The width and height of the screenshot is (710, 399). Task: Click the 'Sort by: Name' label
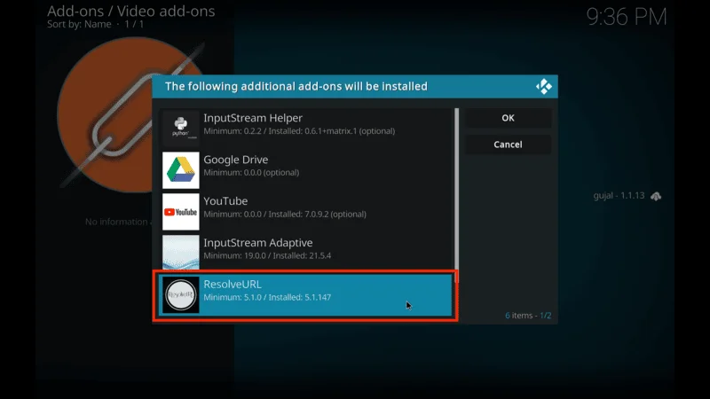[79, 25]
